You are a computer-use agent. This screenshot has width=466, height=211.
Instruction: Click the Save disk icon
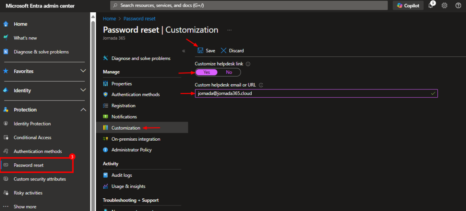(200, 50)
